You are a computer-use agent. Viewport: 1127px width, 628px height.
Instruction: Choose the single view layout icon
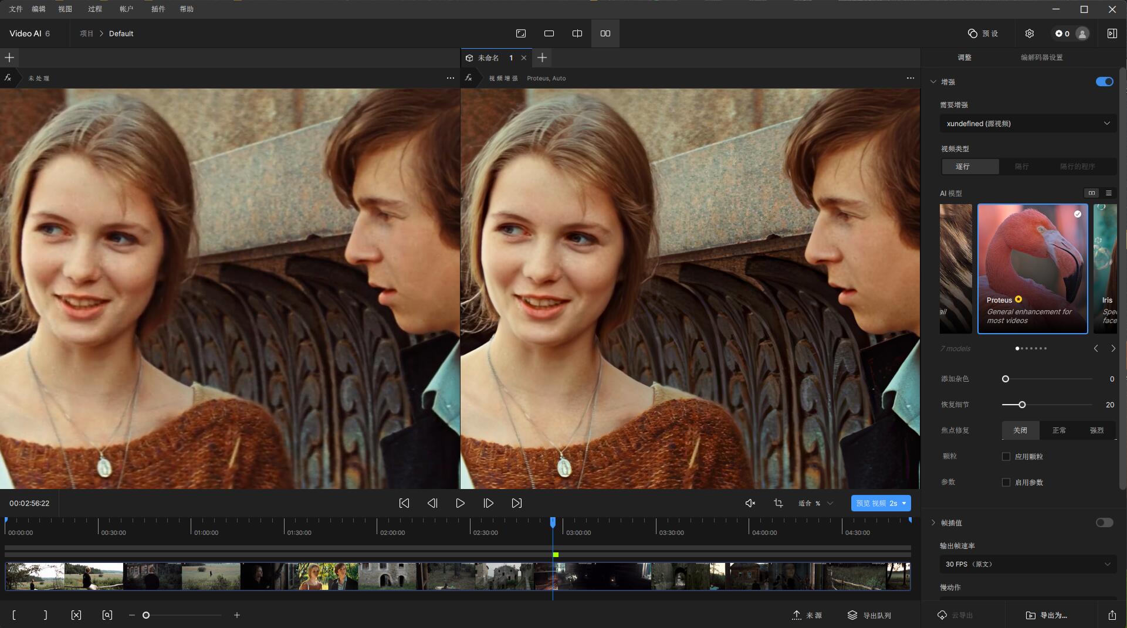pyautogui.click(x=549, y=33)
